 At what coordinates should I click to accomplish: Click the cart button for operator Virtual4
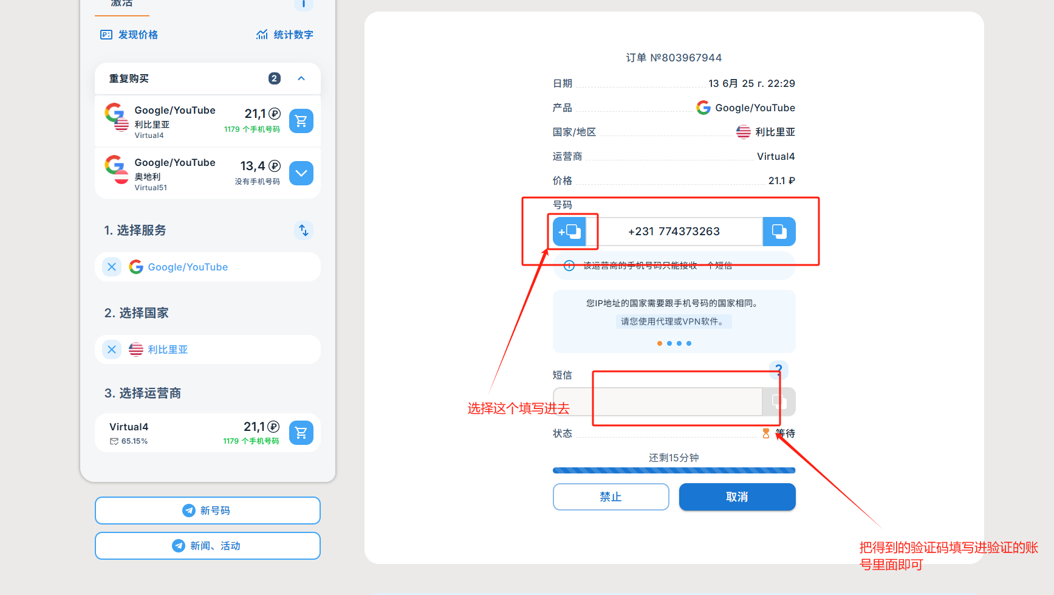point(301,433)
